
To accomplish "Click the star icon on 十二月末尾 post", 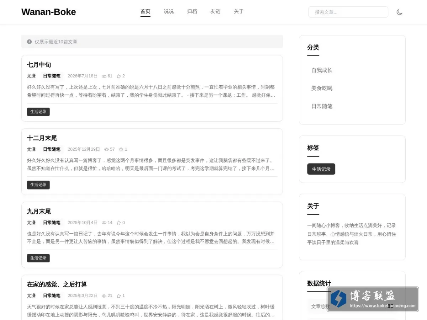I will tap(121, 149).
